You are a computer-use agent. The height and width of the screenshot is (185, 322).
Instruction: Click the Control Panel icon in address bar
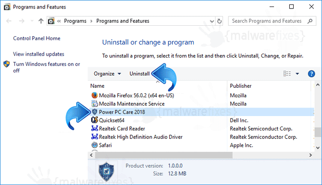[x=51, y=21]
